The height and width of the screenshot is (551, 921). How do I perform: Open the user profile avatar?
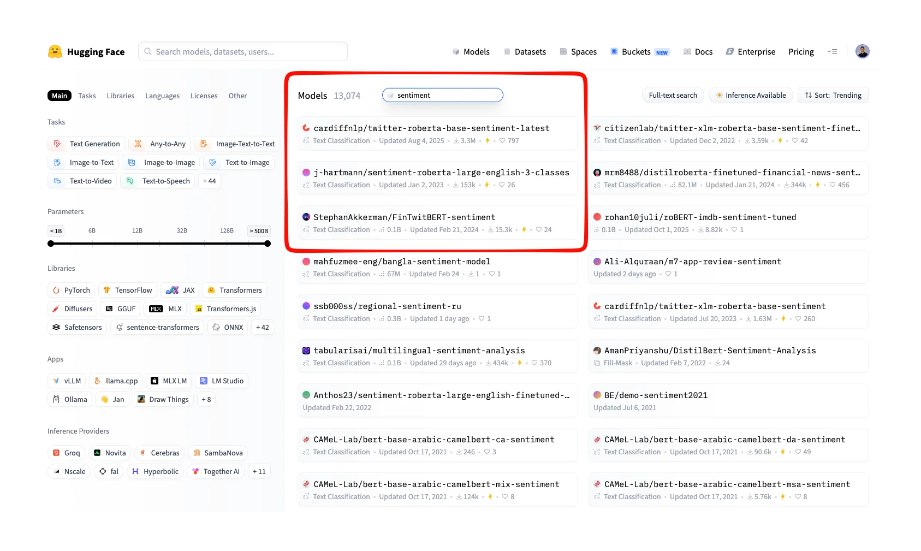pyautogui.click(x=862, y=51)
